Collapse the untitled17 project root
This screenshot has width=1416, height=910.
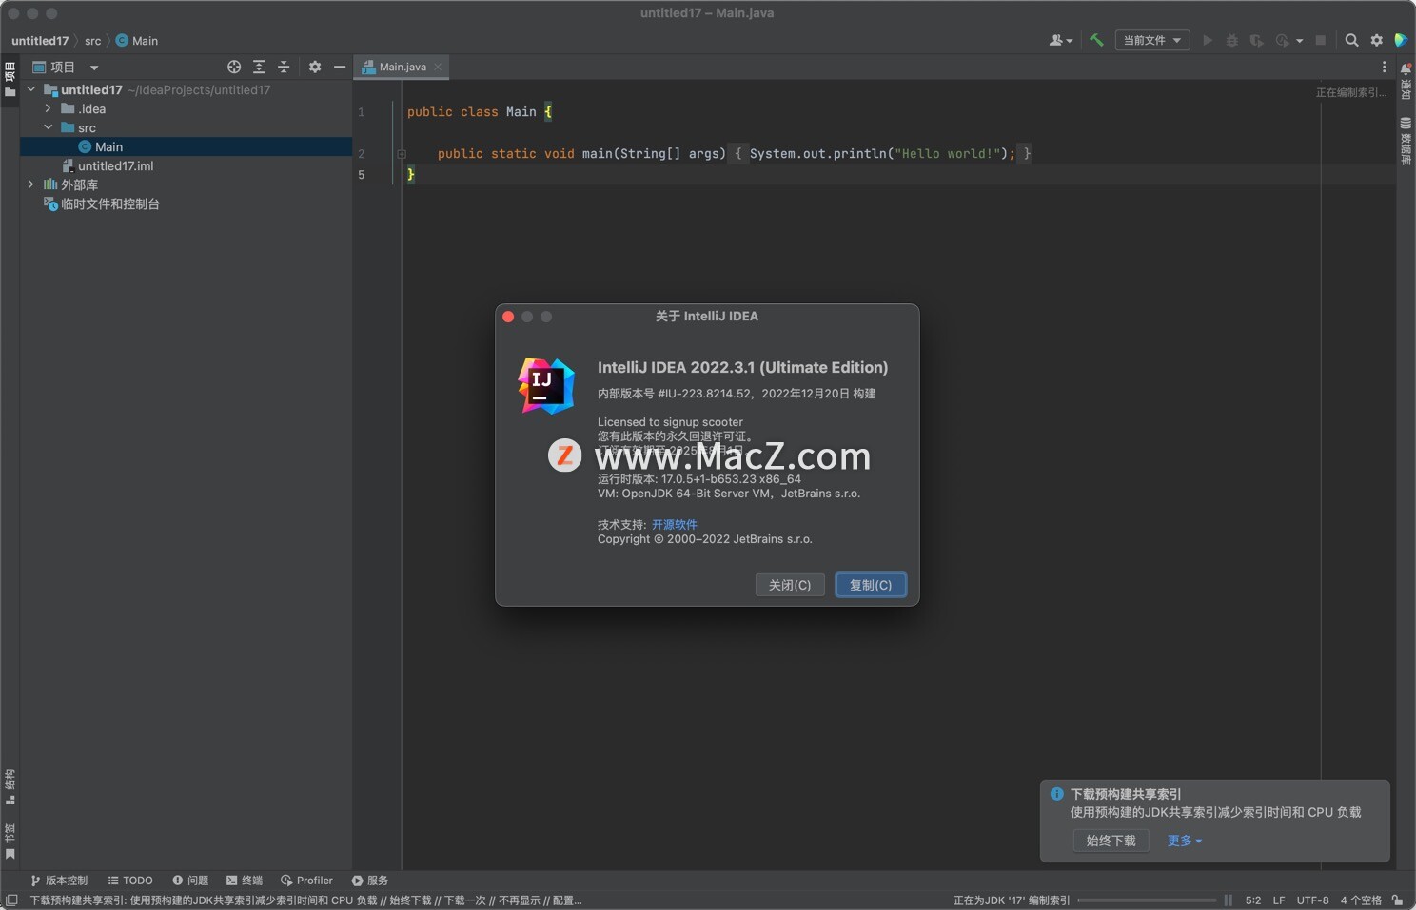[31, 89]
